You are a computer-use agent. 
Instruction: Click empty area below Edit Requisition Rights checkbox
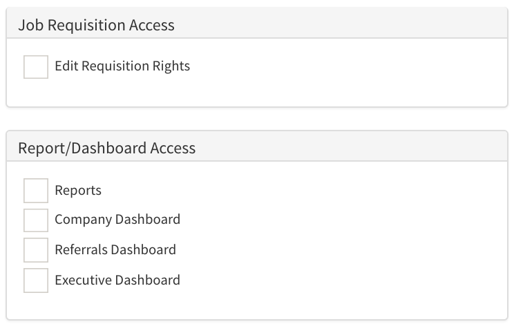(36, 93)
